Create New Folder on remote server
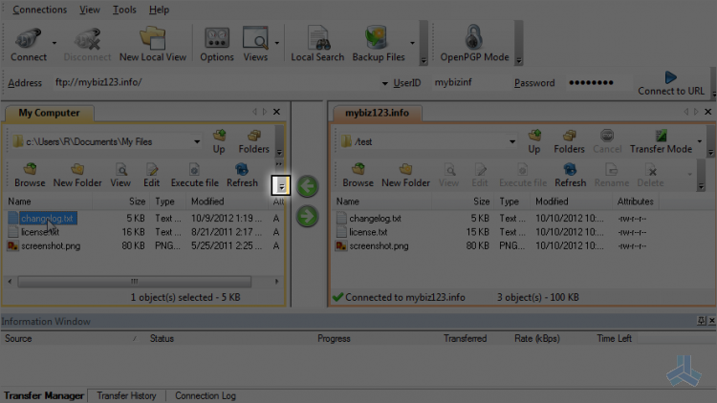The image size is (717, 403). 405,175
